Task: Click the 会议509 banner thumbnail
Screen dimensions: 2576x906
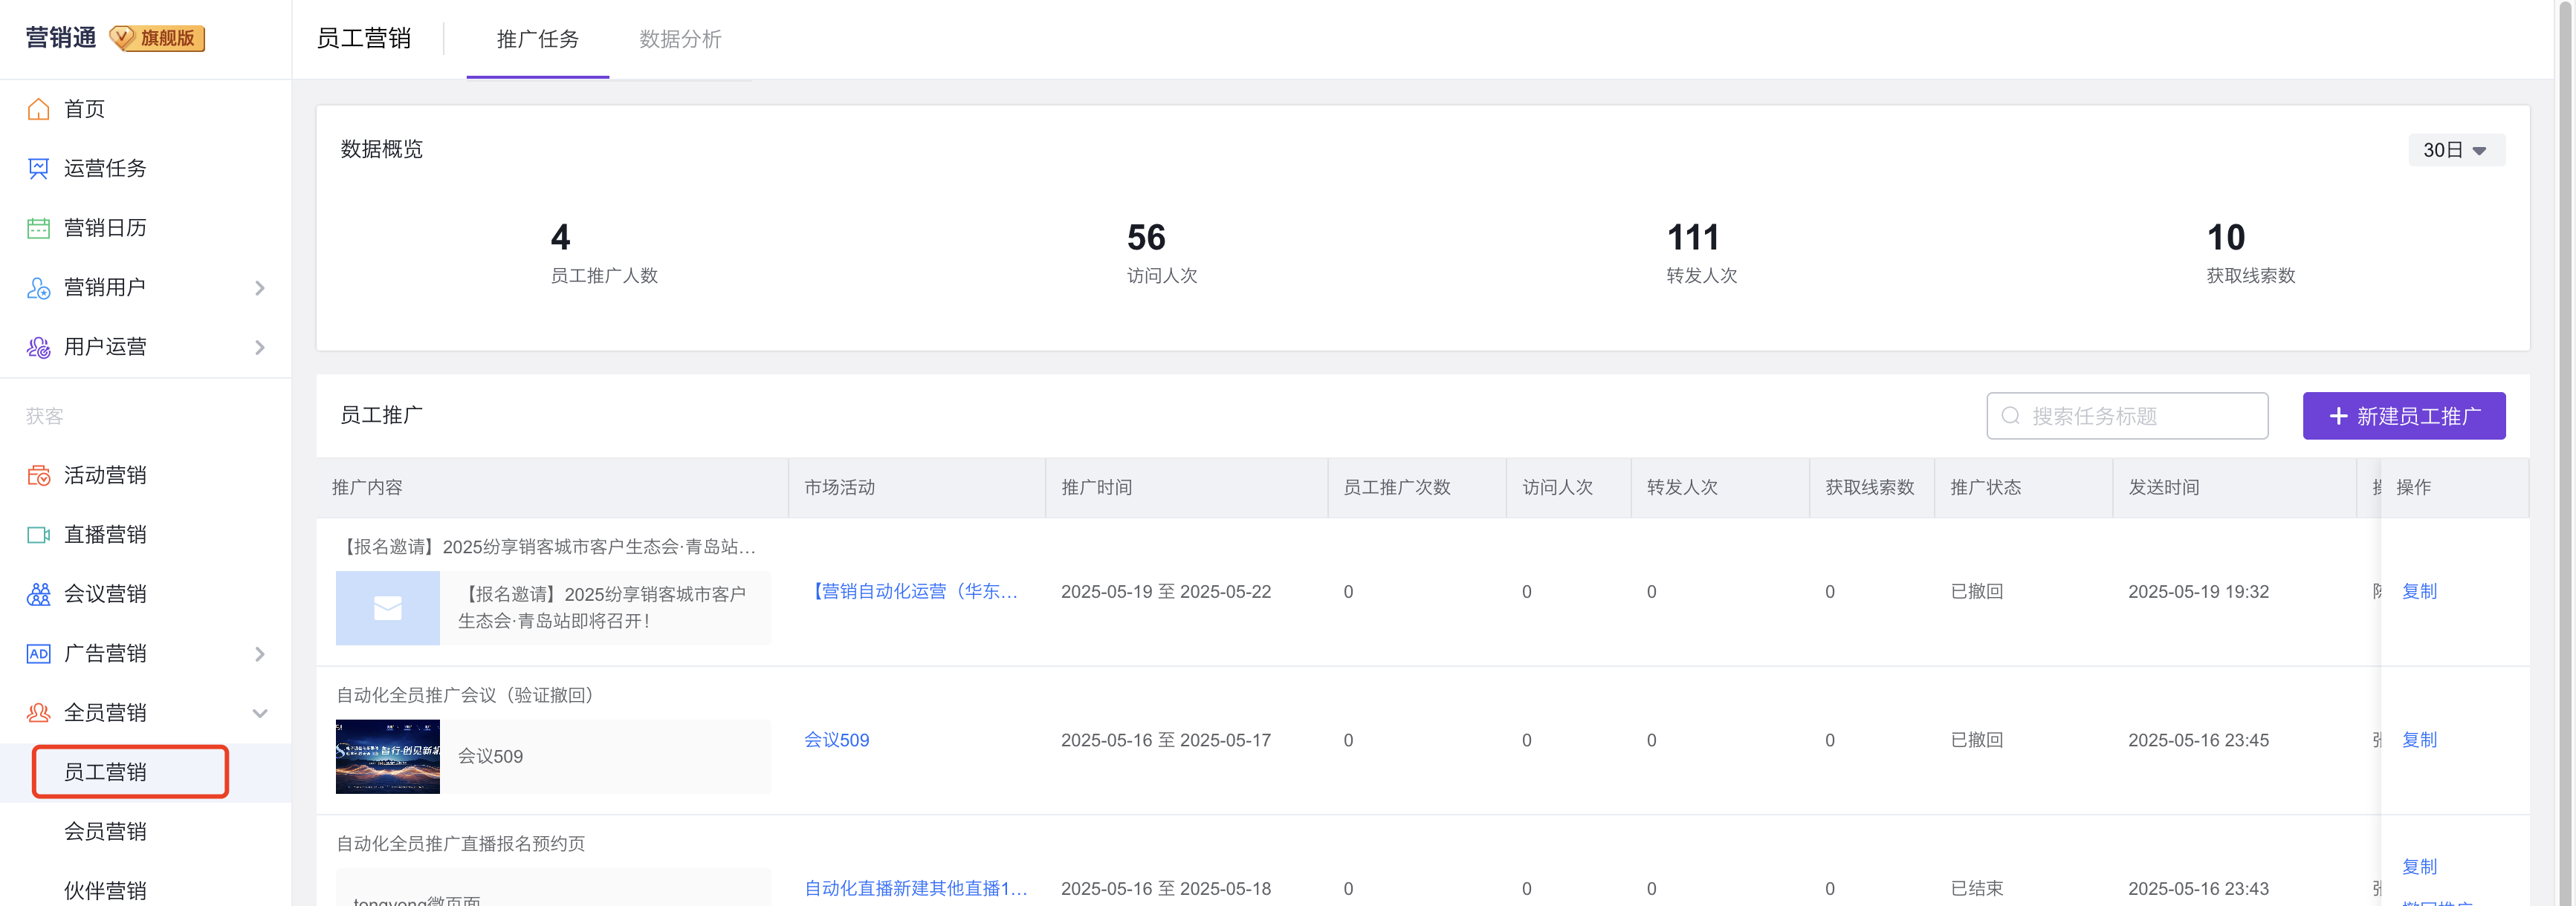Action: [387, 756]
